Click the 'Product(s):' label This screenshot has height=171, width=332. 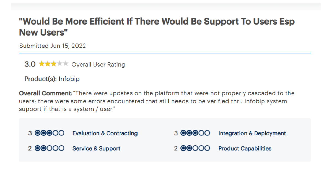[x=41, y=79]
